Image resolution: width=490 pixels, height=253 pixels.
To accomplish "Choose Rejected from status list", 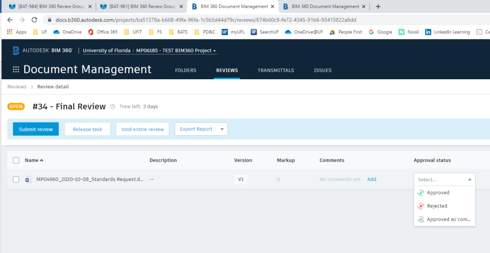I will [x=445, y=206].
